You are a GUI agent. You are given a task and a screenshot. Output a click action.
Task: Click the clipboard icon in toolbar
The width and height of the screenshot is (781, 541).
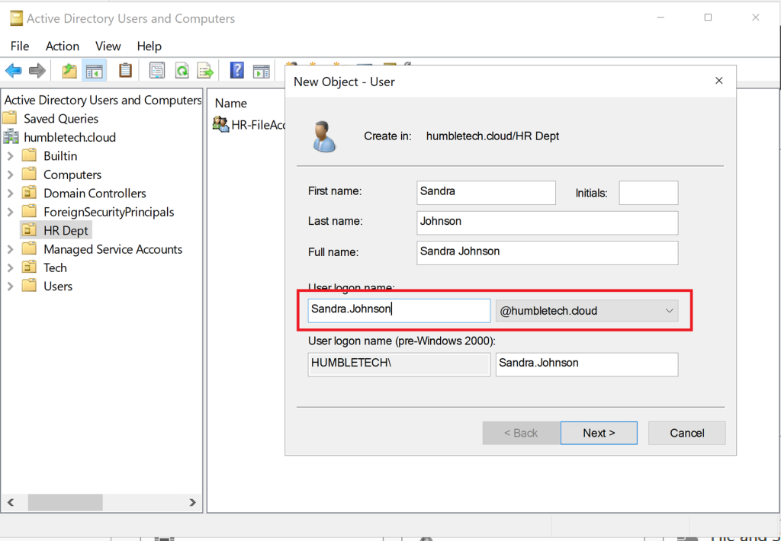125,71
